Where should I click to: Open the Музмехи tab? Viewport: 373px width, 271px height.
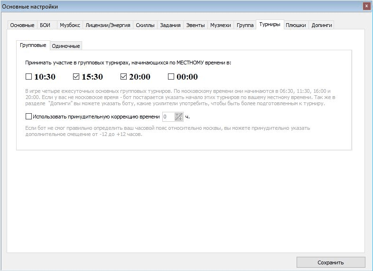click(221, 25)
